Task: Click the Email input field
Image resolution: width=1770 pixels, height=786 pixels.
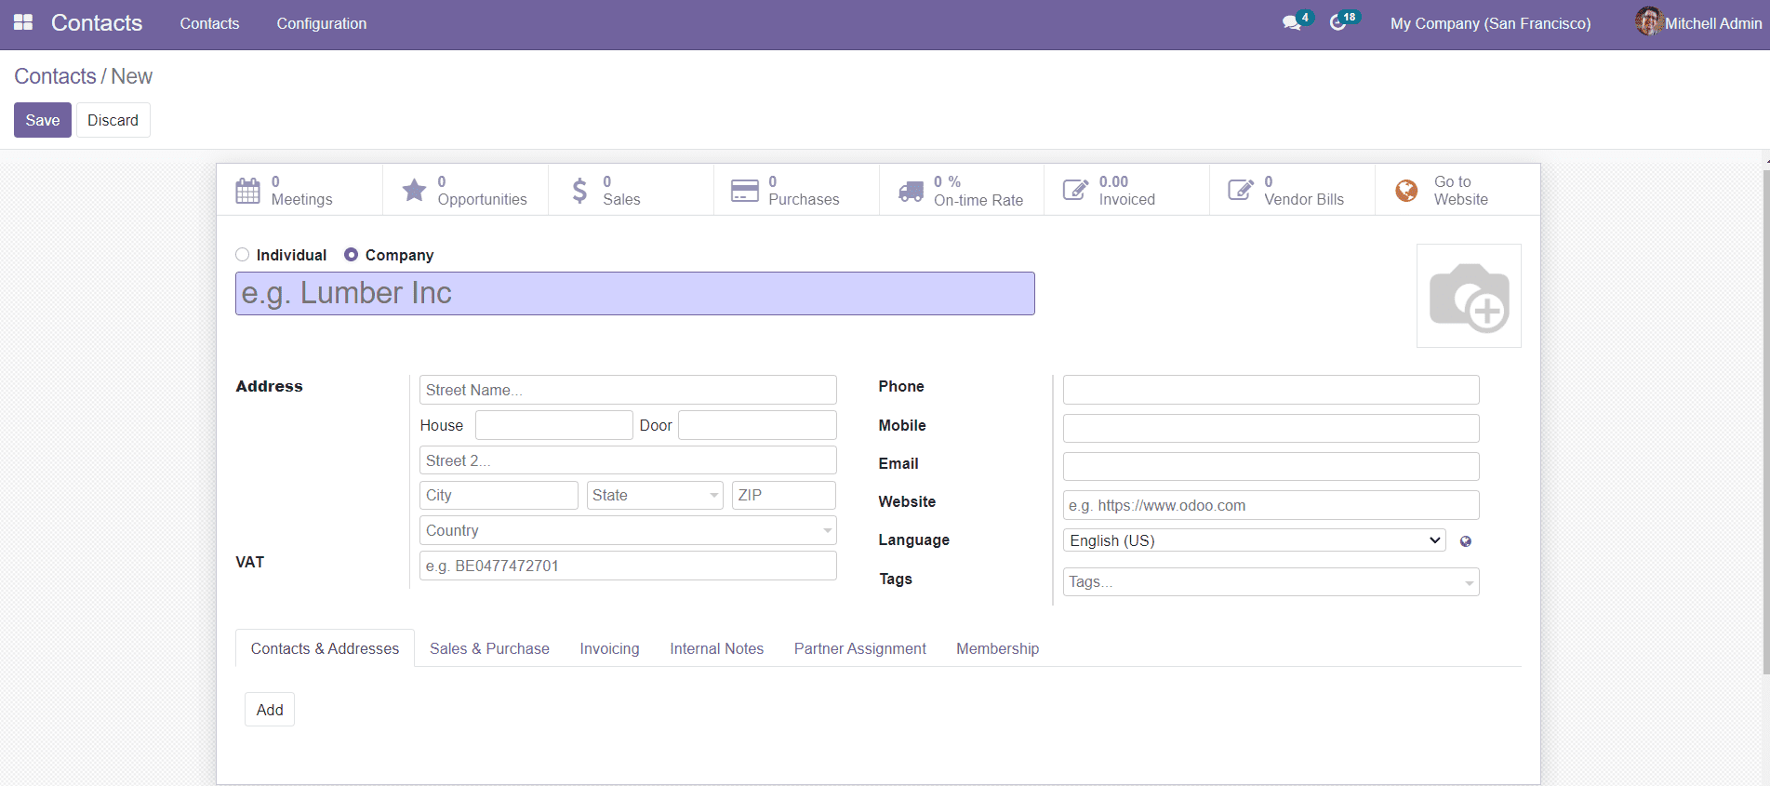Action: [x=1271, y=466]
